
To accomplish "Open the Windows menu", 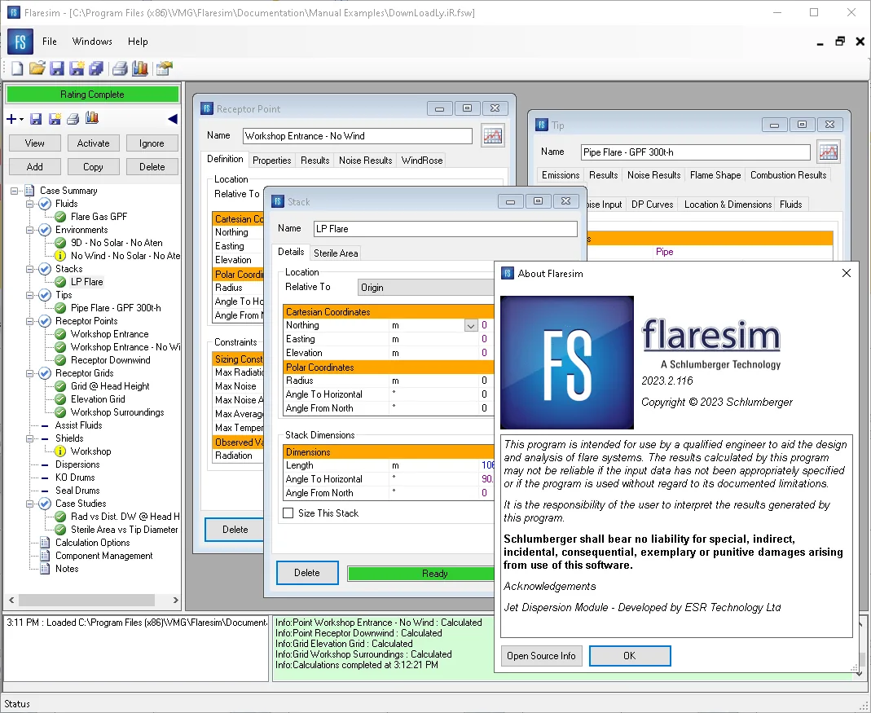I will tap(92, 42).
